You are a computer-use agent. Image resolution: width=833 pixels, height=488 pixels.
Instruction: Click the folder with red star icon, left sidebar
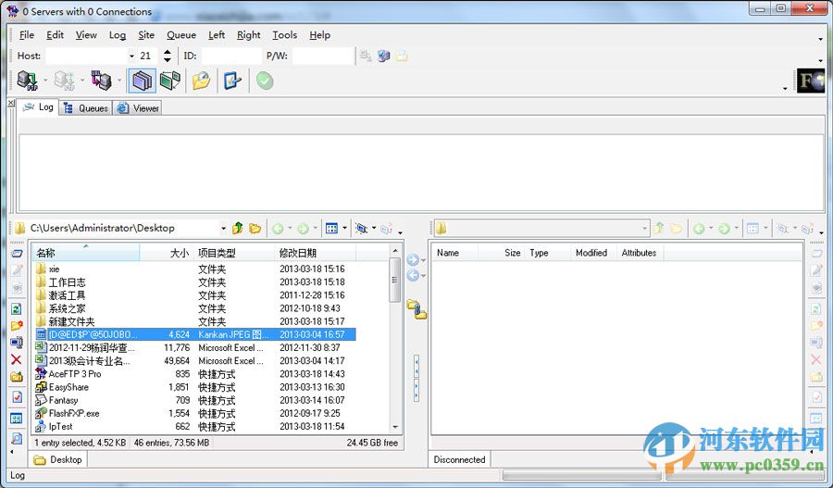[x=17, y=325]
